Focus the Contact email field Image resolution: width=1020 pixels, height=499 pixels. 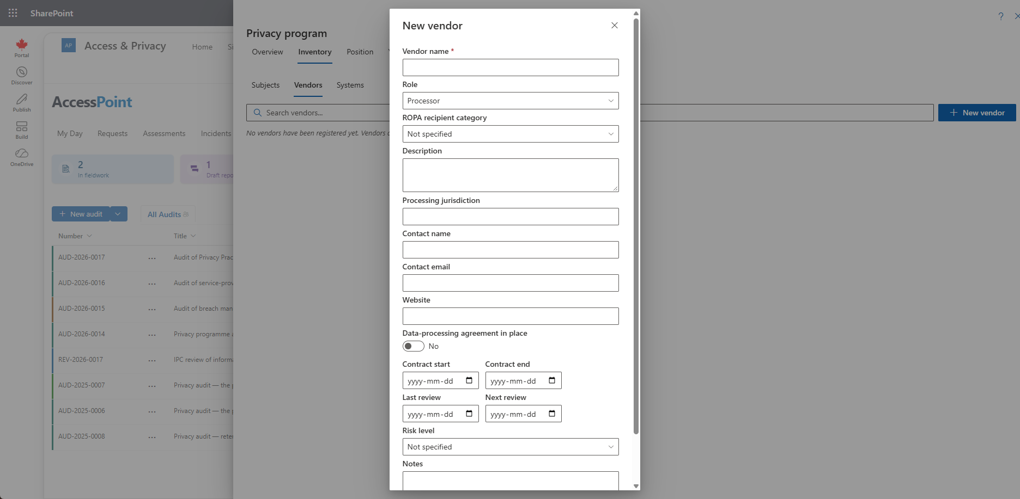click(511, 283)
